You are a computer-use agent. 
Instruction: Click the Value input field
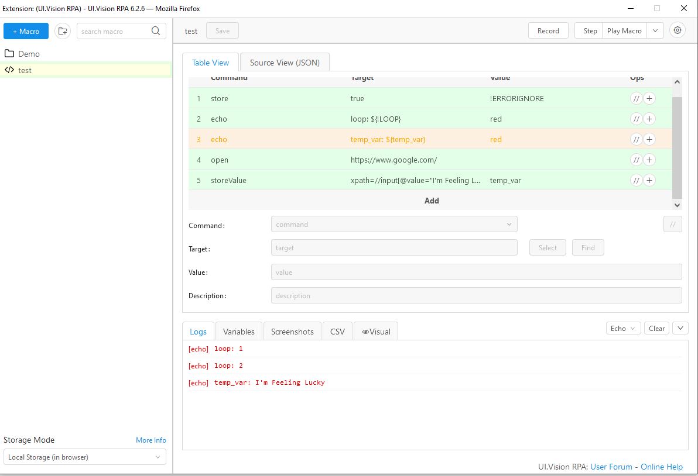coord(476,272)
